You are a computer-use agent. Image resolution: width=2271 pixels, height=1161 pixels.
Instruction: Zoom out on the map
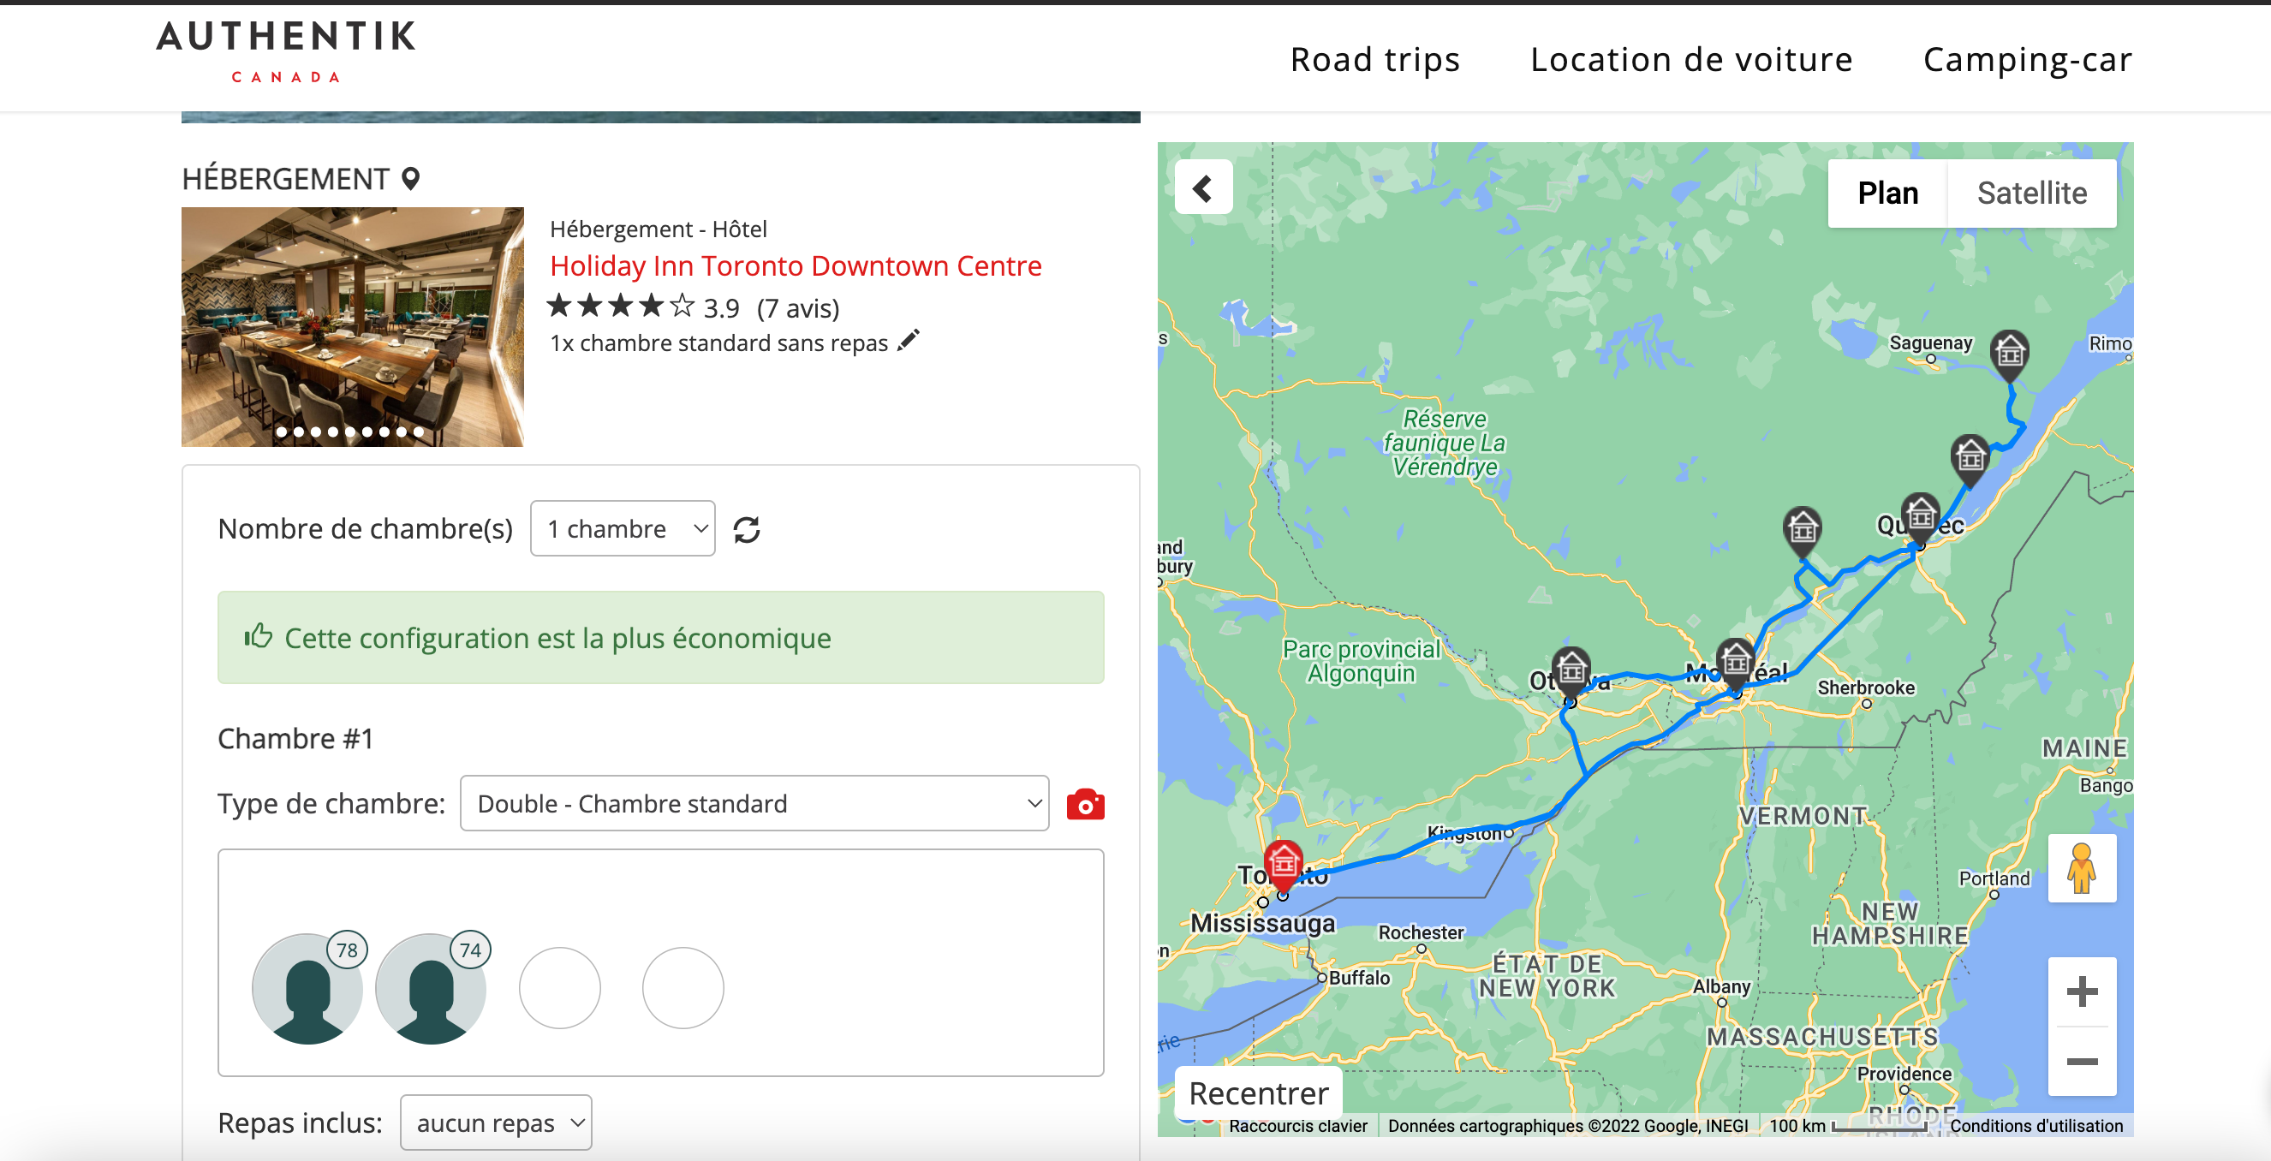pos(2082,1062)
